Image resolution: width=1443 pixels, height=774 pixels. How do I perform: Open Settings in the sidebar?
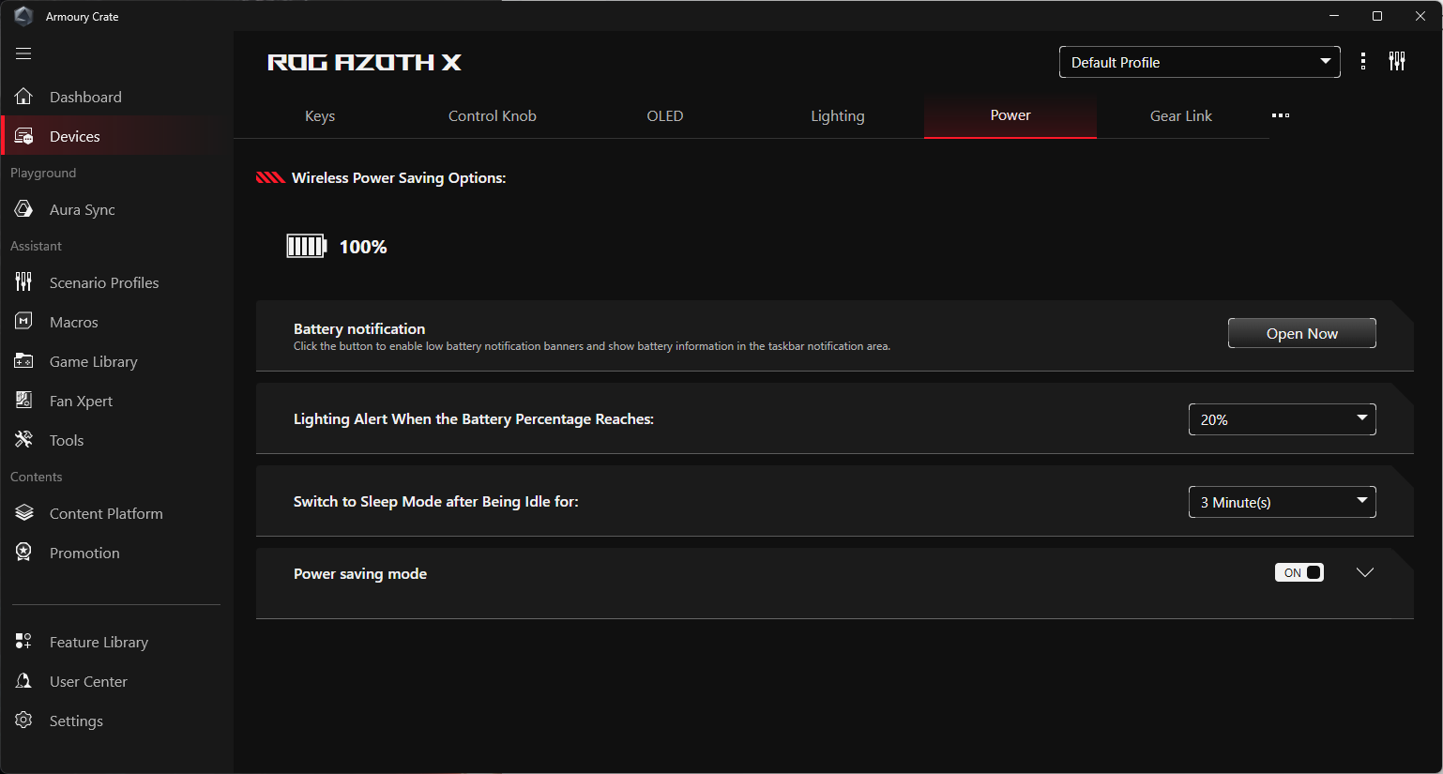point(76,721)
